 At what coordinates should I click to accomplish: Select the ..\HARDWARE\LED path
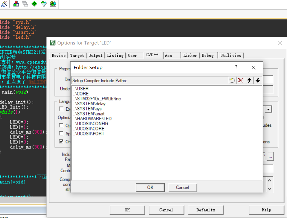(x=92, y=119)
